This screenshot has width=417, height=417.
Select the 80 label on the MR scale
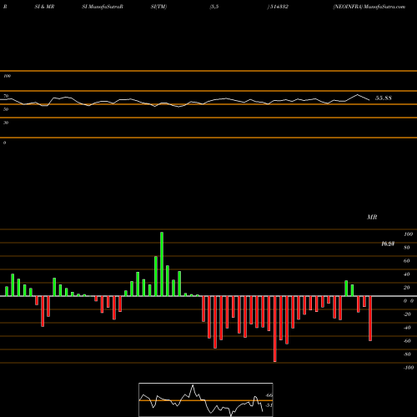click(407, 248)
